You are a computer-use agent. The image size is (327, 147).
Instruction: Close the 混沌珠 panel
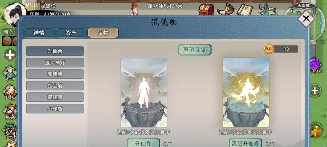(x=306, y=18)
